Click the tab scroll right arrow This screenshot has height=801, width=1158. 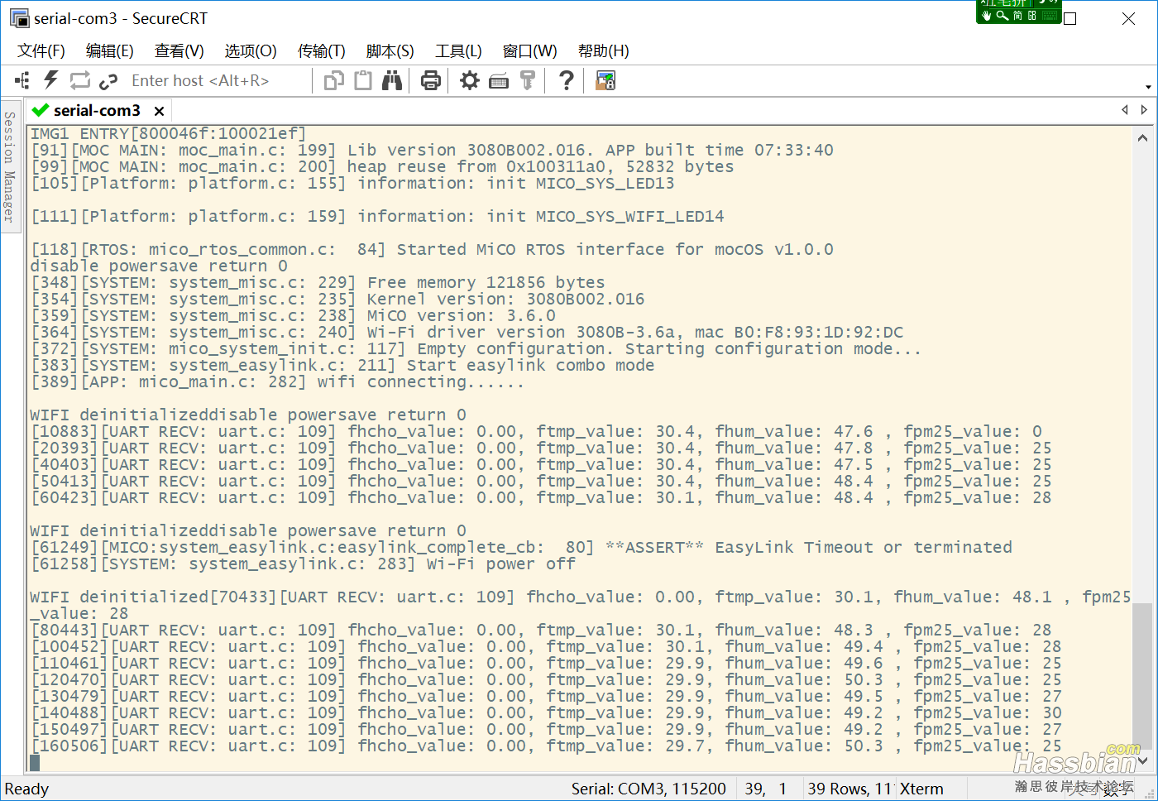1144,109
